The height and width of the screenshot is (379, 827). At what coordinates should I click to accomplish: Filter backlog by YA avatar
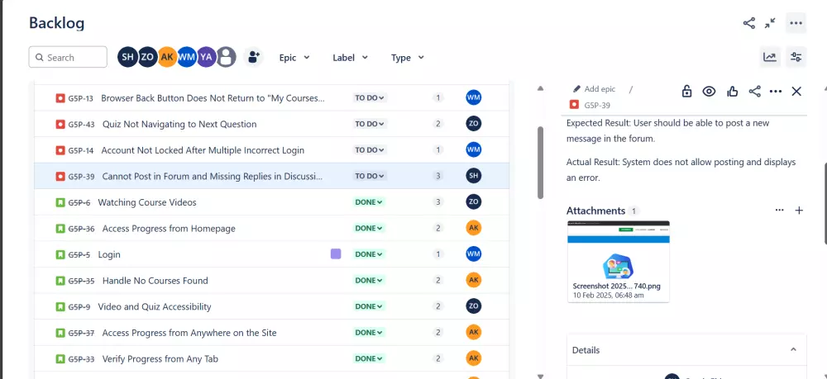coord(207,57)
